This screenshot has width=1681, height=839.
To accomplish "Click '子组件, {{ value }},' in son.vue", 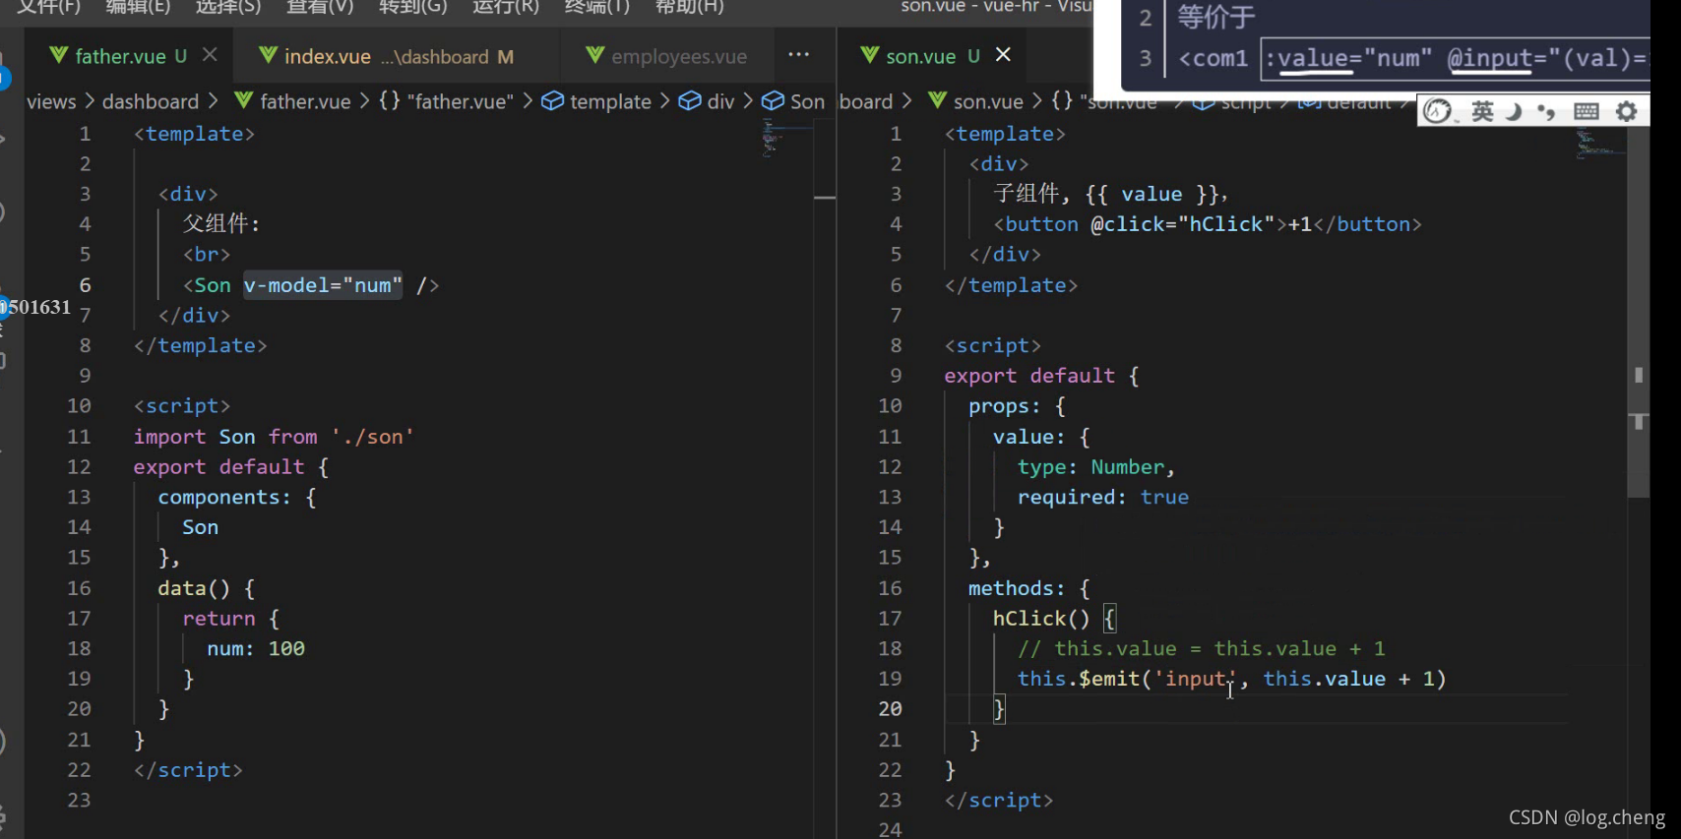I will pyautogui.click(x=1111, y=195).
